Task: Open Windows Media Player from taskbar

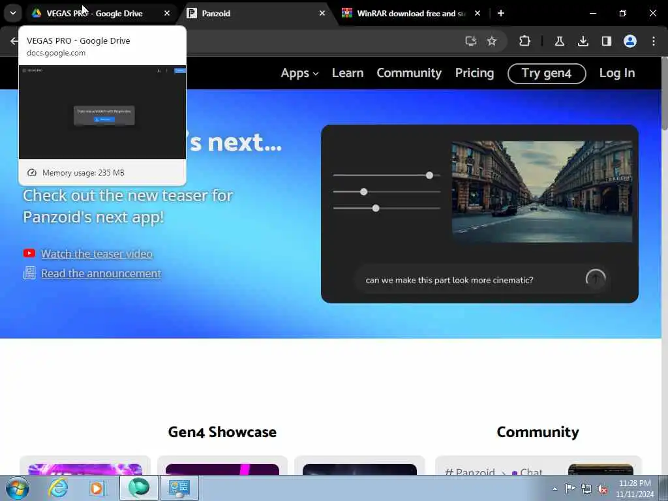Action: point(97,488)
